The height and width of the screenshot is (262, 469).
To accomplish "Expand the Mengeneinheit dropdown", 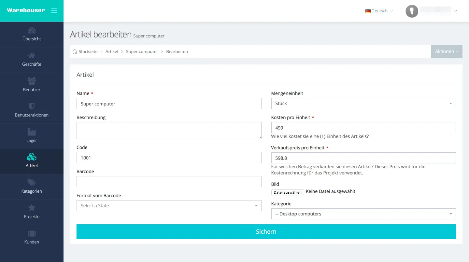I will (x=363, y=103).
